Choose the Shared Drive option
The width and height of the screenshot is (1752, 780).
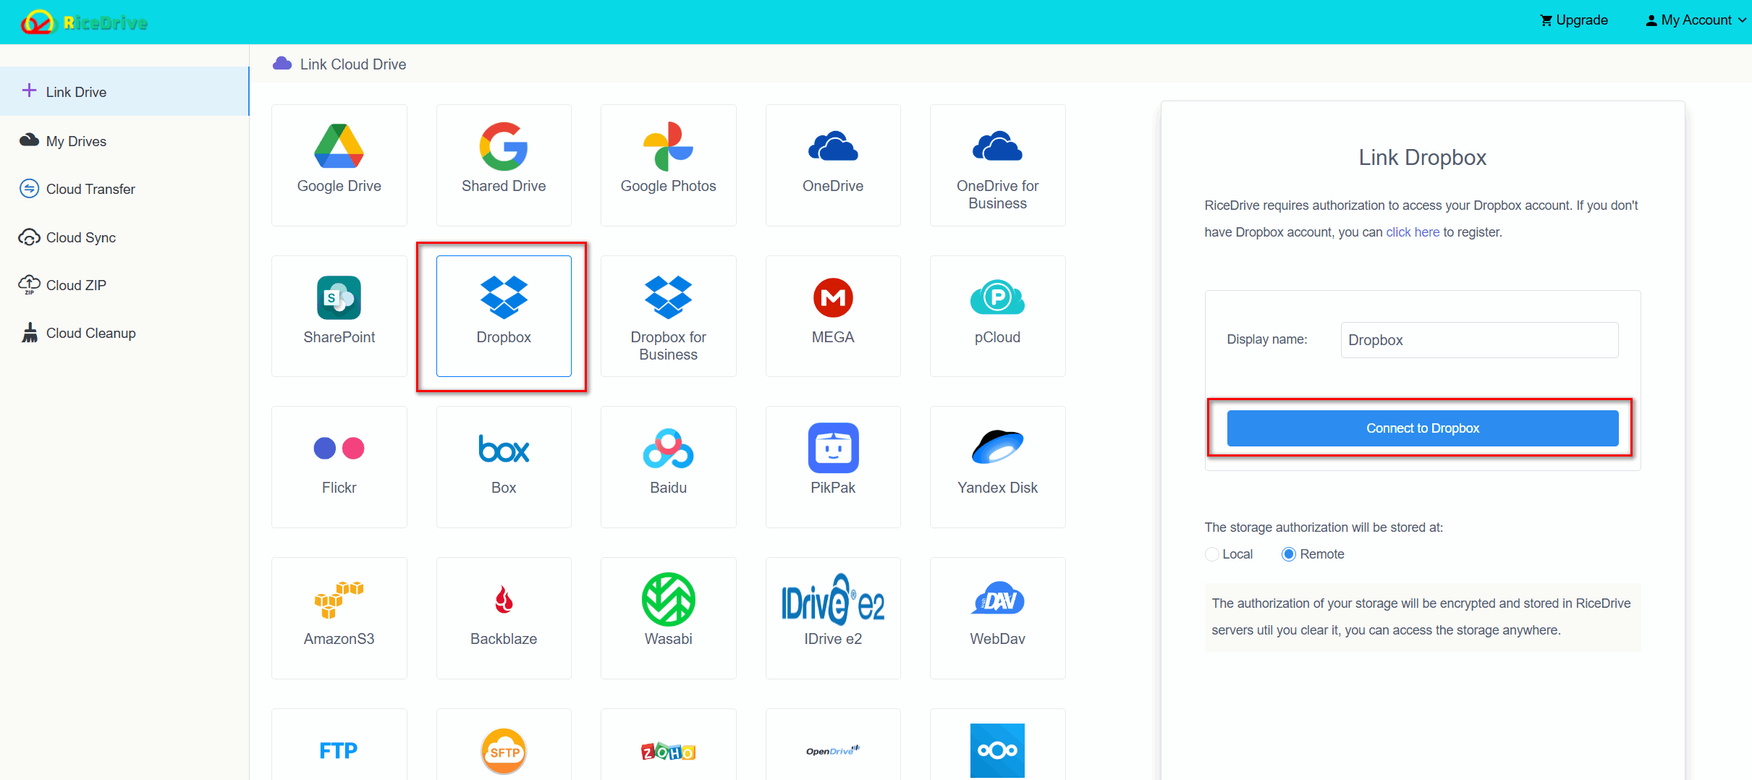point(504,165)
